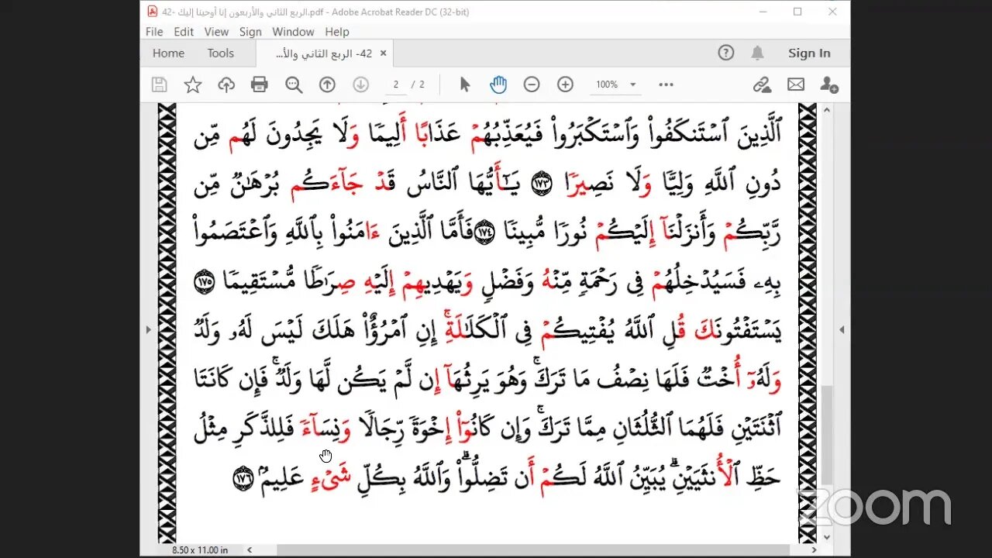Click horizontal scrollbar right arrow
Screen dimensions: 992x558
[814, 549]
